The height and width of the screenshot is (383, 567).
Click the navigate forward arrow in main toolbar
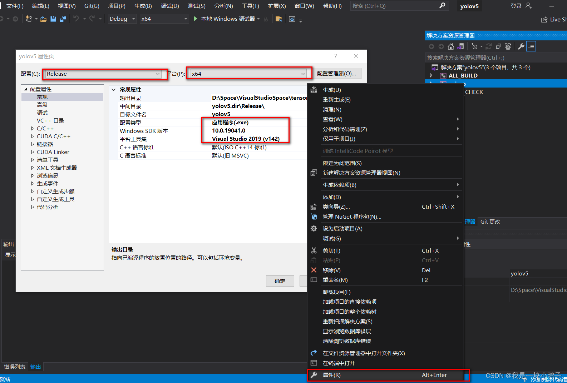tap(15, 19)
